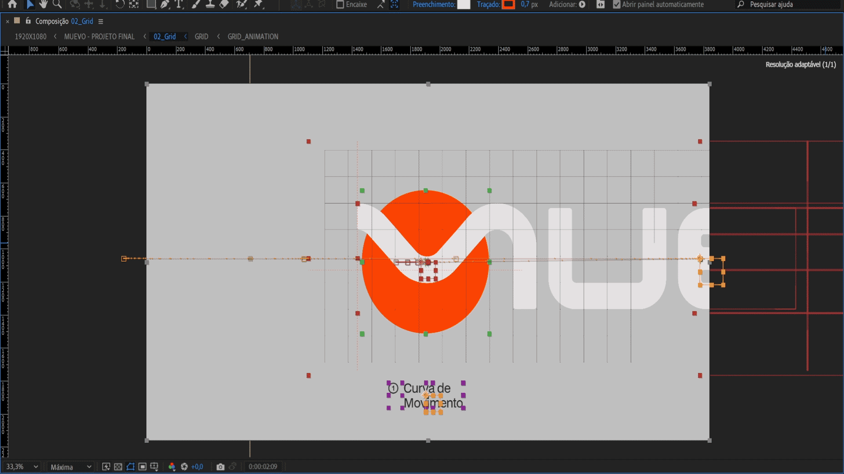
Task: Select the Pan Behind anchor point tool
Action: coord(134,4)
